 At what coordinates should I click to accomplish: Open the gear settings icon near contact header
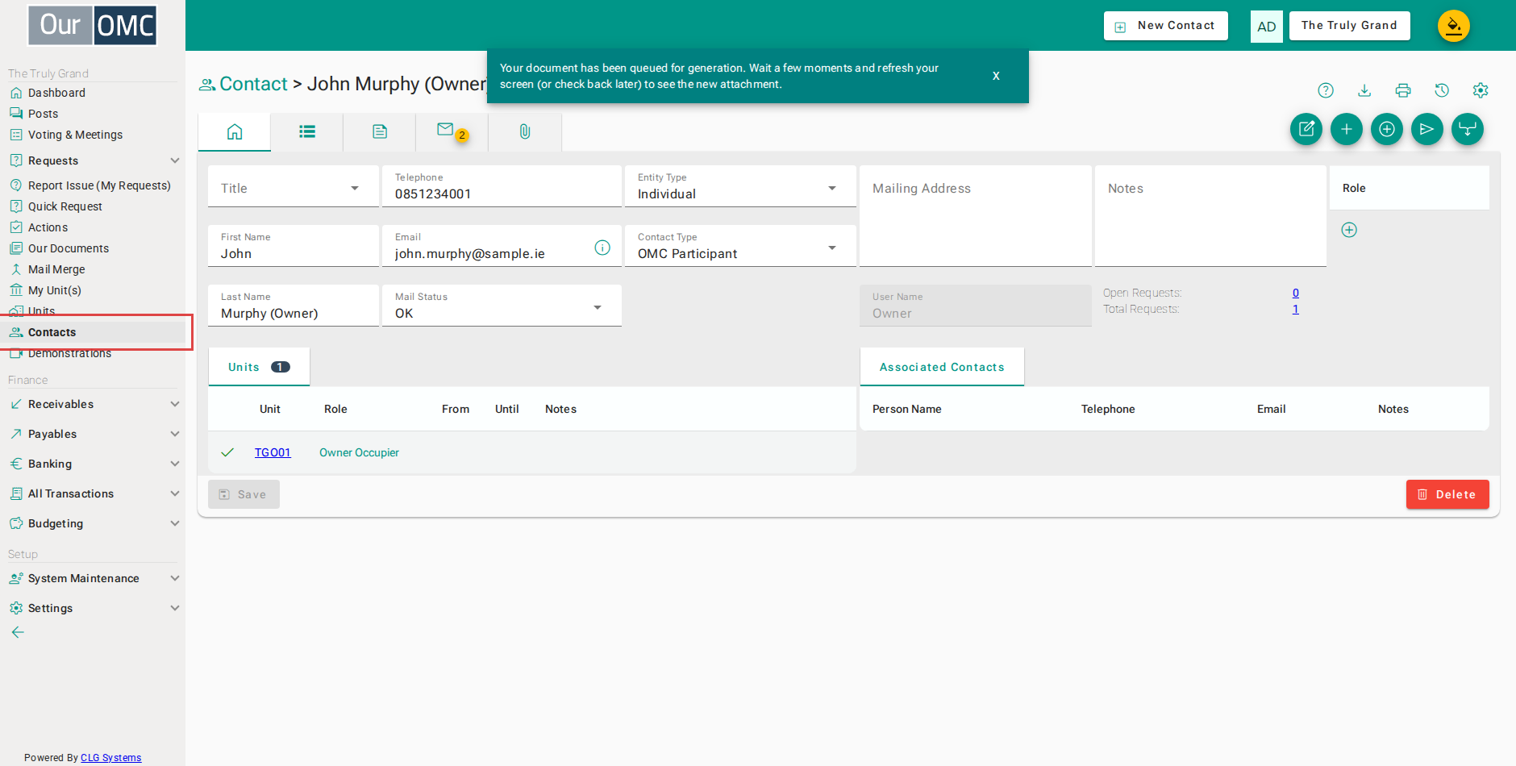(1481, 90)
